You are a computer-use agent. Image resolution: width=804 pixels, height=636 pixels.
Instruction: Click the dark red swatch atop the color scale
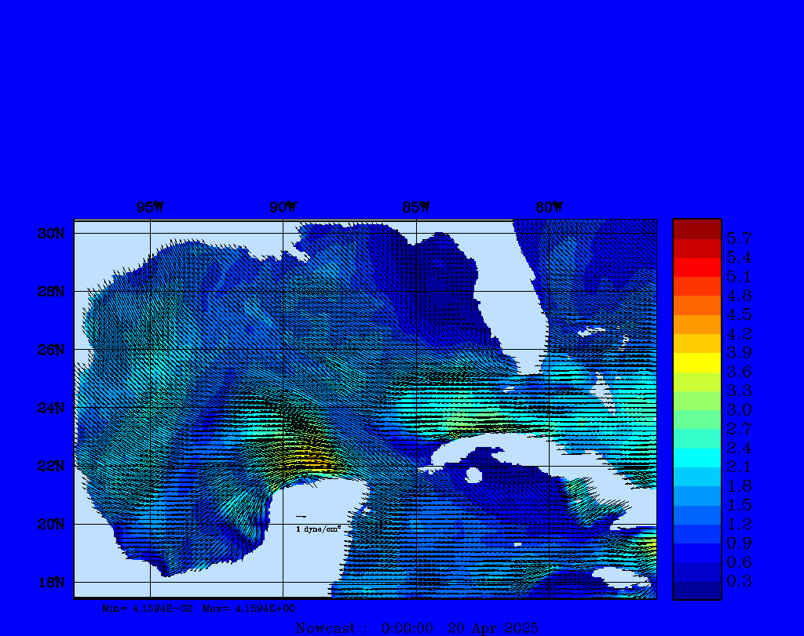(x=696, y=228)
